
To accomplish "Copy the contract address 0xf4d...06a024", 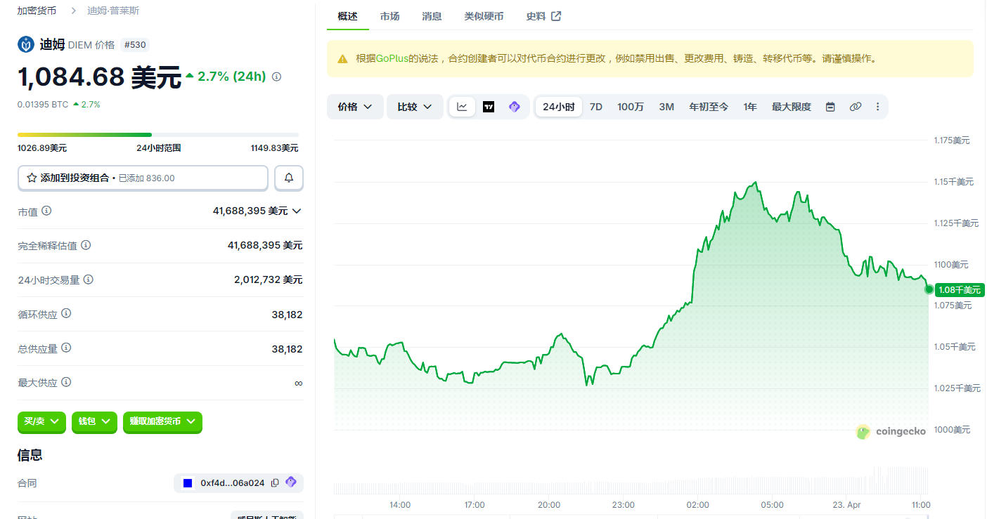I will point(275,482).
